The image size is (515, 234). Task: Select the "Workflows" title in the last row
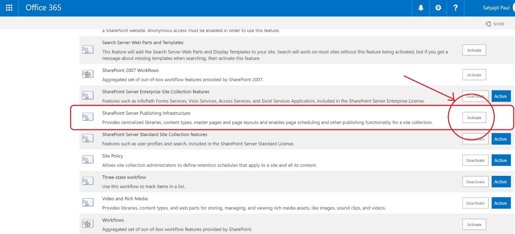pos(113,220)
